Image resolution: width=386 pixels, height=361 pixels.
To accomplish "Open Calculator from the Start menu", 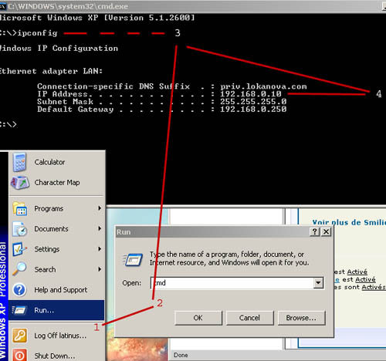I will coord(56,162).
